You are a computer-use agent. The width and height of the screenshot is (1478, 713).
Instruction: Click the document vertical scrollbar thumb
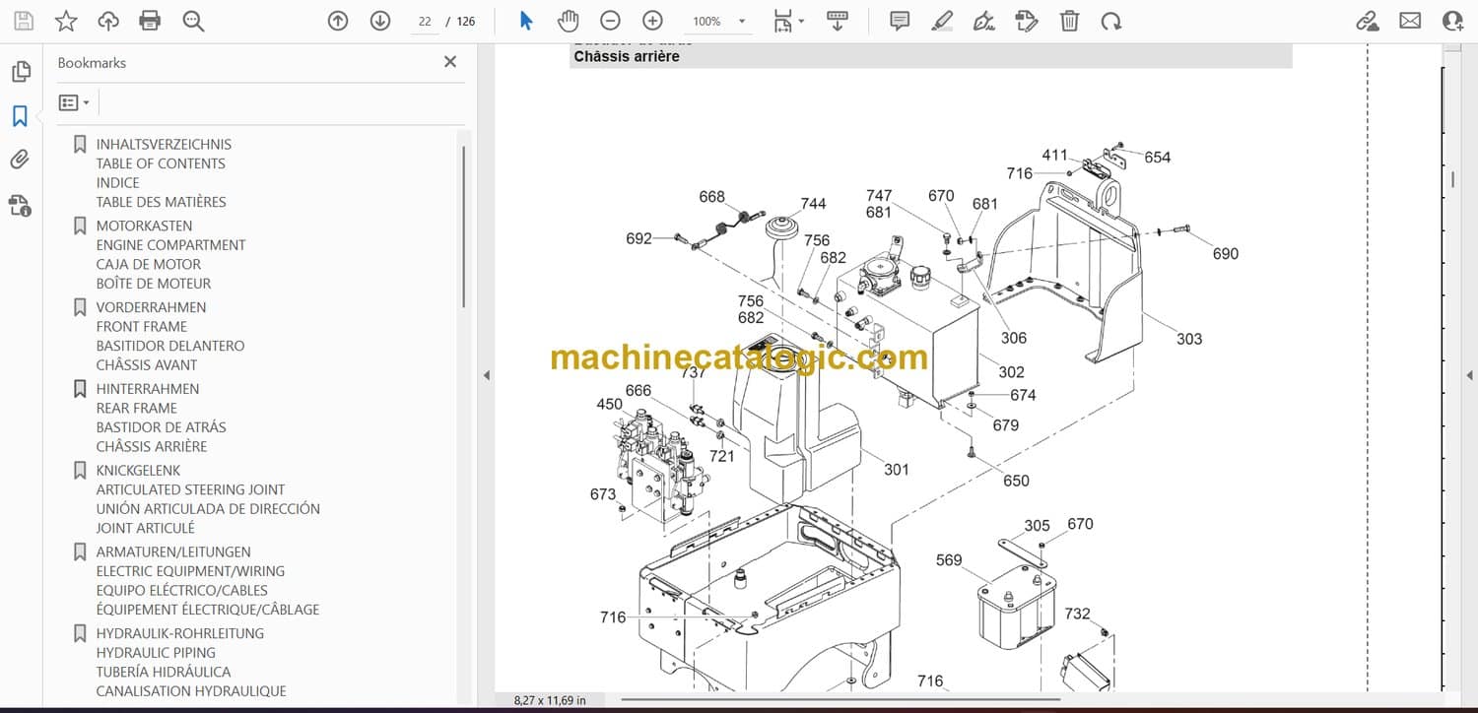(1452, 179)
